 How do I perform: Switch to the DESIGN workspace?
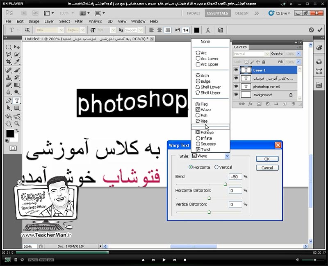coord(241,13)
